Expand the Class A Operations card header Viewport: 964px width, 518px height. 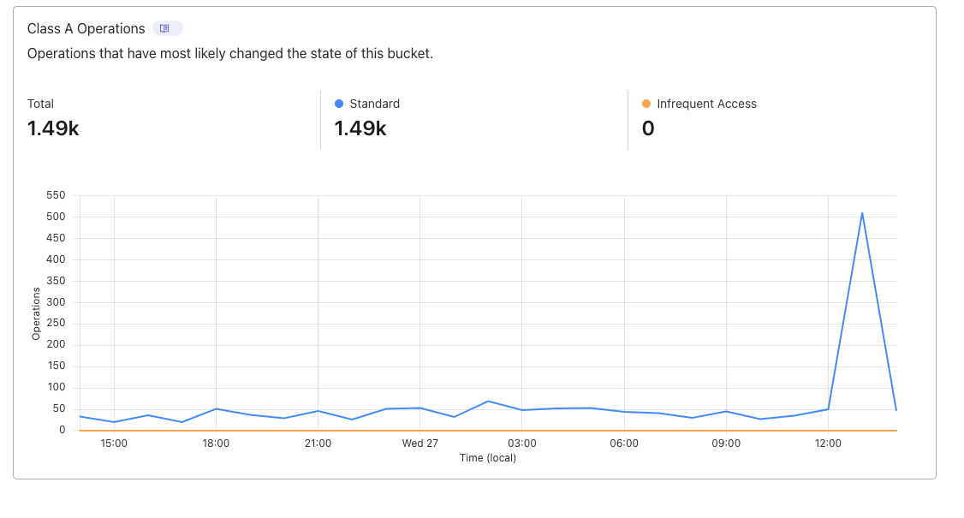(x=86, y=28)
